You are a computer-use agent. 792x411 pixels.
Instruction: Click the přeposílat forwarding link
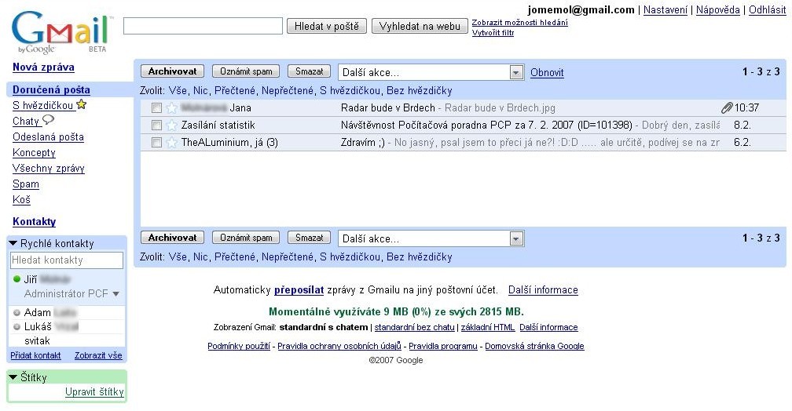(299, 290)
